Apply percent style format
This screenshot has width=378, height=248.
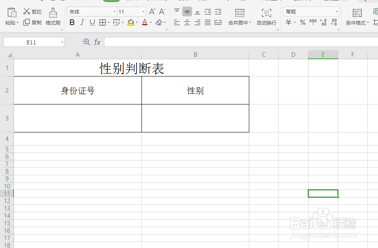pos(303,22)
